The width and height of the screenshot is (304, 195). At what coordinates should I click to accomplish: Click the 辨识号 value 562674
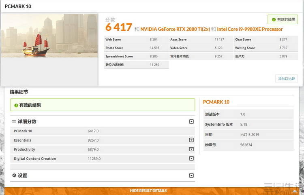246,145
